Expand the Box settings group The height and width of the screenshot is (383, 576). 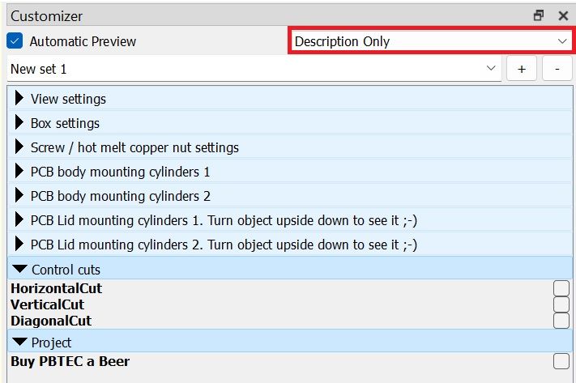(x=290, y=122)
